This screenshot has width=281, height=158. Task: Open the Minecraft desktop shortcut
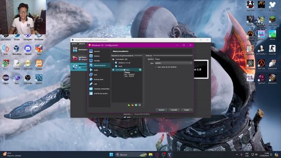(272, 21)
